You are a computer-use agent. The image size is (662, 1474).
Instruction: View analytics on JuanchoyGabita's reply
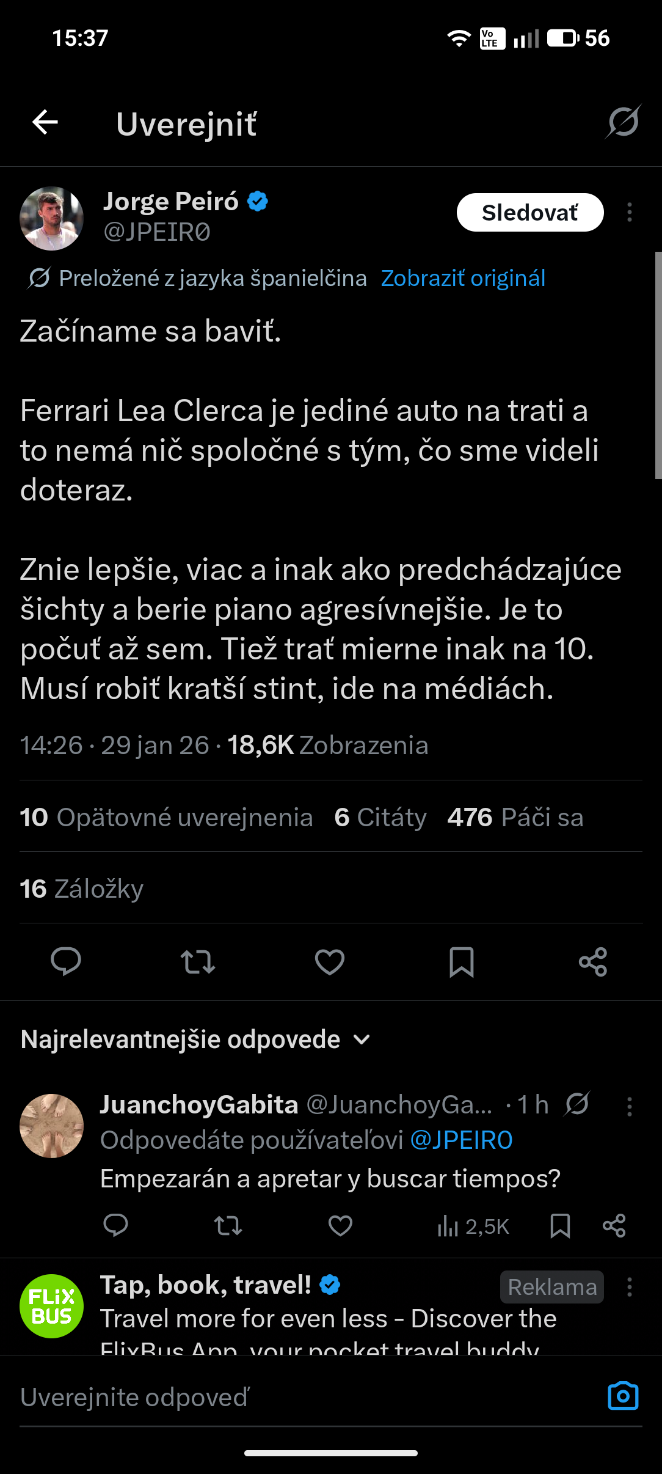[x=473, y=1226]
